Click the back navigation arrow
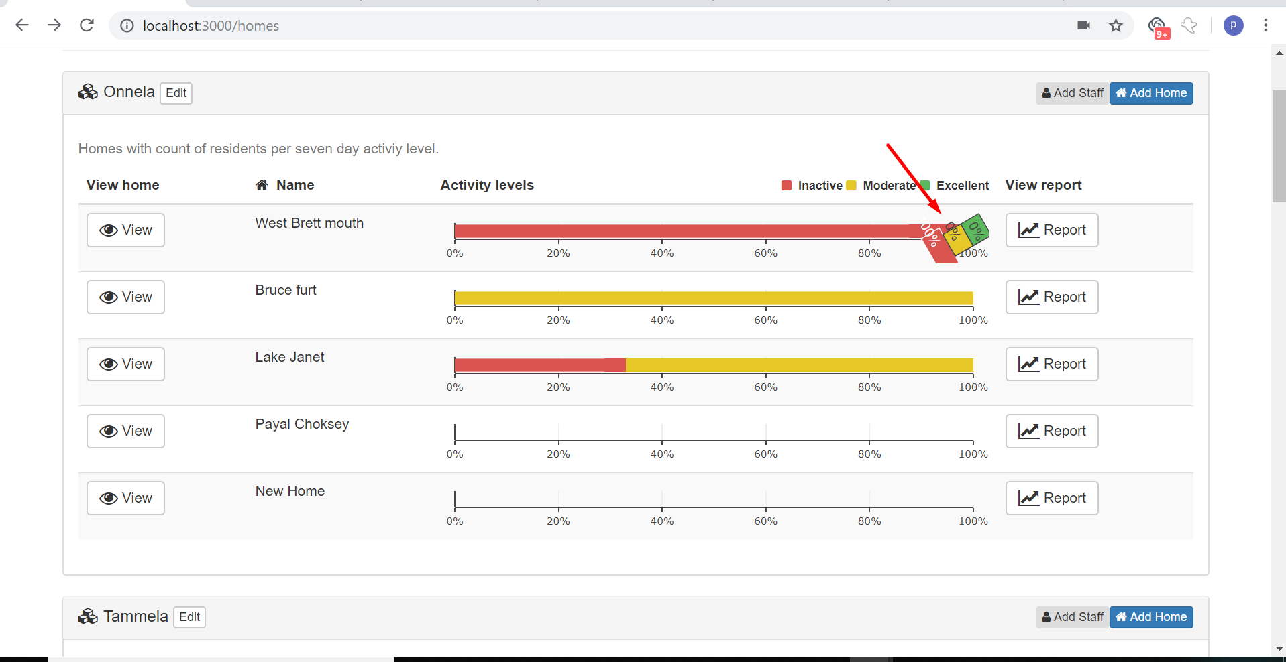This screenshot has height=662, width=1286. click(22, 25)
